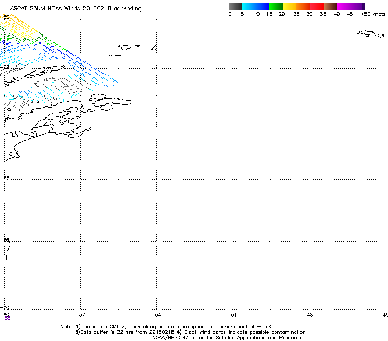Viewport: 388px width, 341px height.
Task: Click the yellow 20–25 knots color bar segment
Action: 289,6
